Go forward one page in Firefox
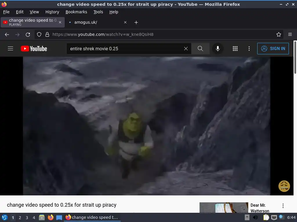The height and width of the screenshot is (222, 297). (17, 34)
